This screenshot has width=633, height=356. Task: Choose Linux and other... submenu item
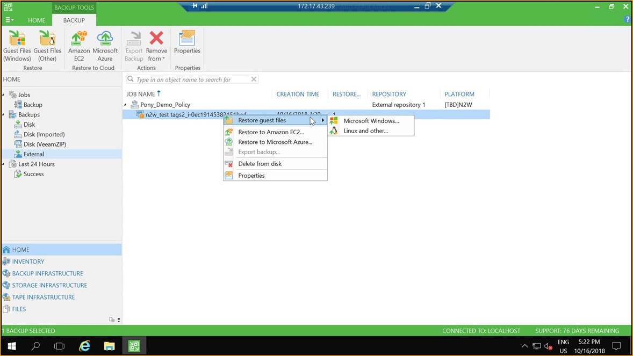click(371, 131)
